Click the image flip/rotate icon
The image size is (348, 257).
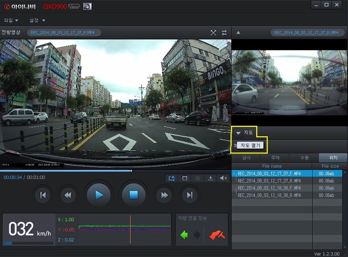pos(172,178)
